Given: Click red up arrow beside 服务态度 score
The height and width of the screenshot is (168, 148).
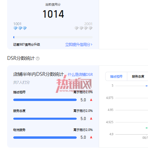Looking at the screenshot, I should click(x=91, y=119).
